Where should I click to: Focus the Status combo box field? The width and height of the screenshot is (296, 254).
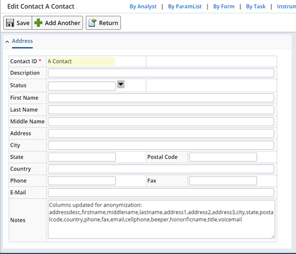82,86
